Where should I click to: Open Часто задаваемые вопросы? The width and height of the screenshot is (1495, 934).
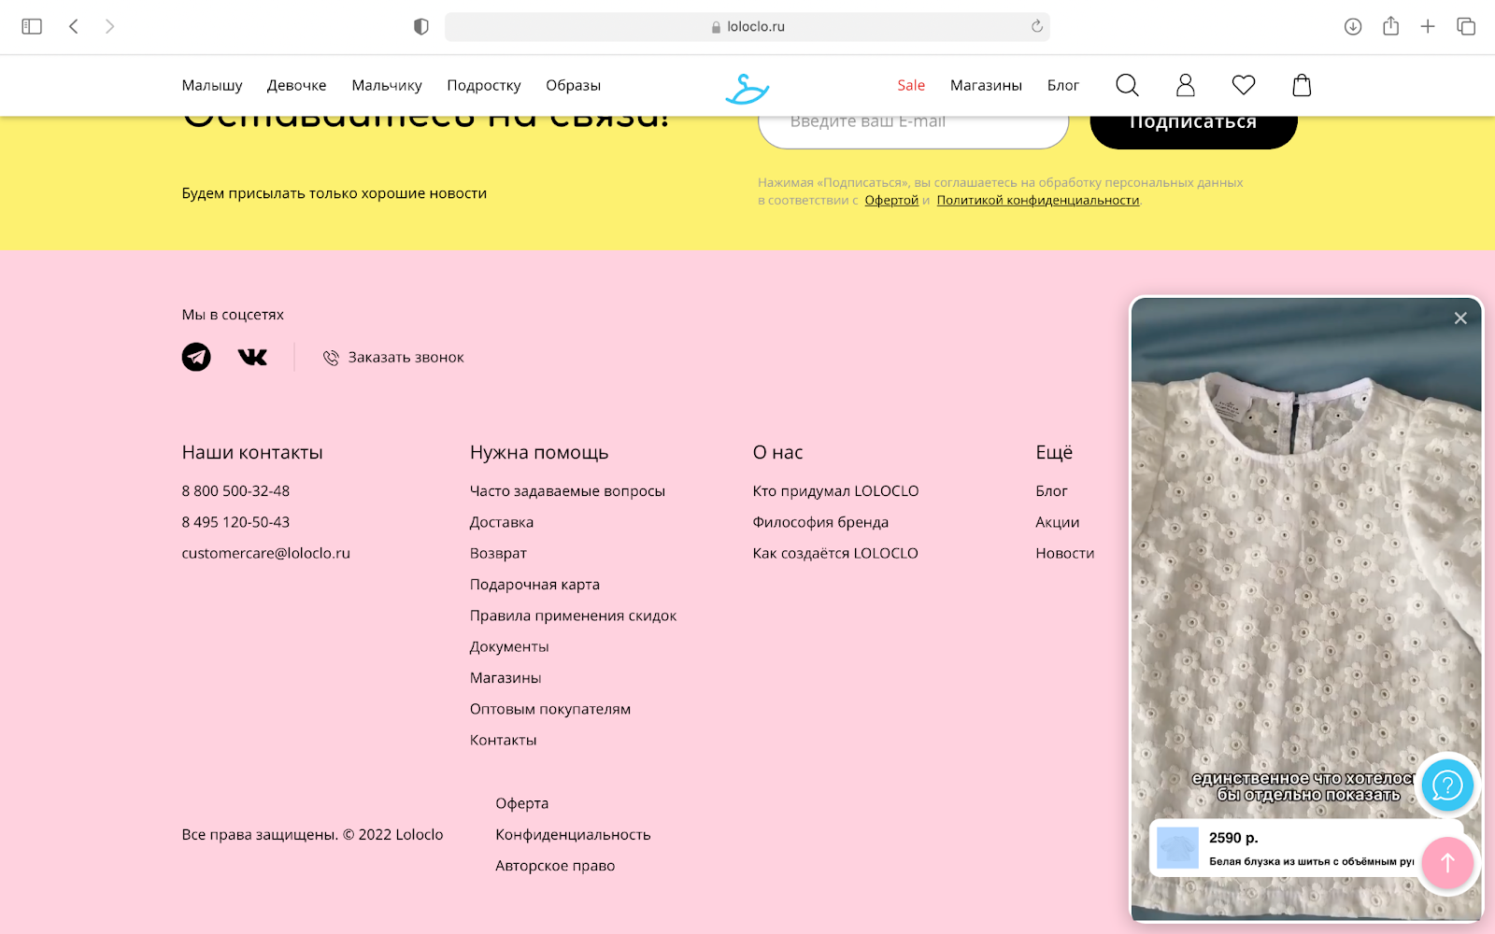(x=567, y=491)
